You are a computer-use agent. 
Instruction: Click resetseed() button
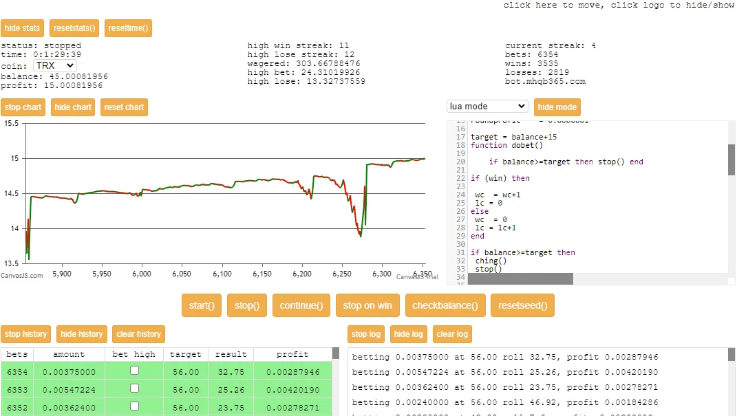(x=523, y=306)
